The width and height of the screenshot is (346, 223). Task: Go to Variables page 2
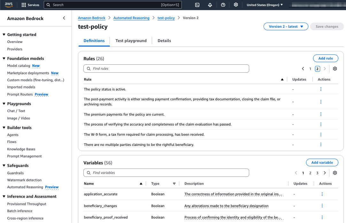point(310,173)
